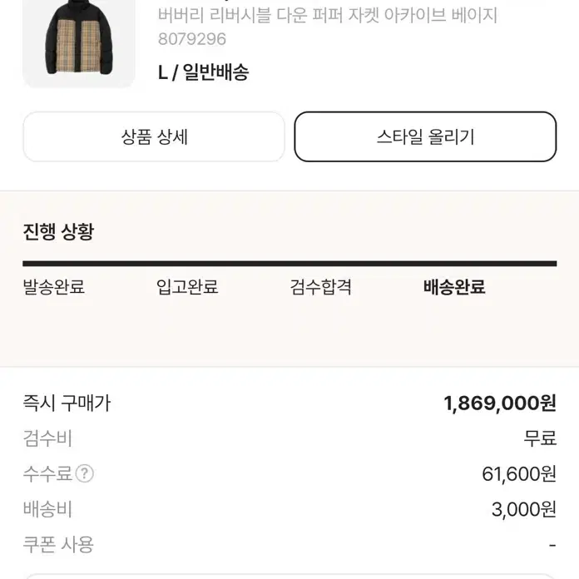
Task: Tap the 배송비 3,000원 amount
Action: pos(523,509)
